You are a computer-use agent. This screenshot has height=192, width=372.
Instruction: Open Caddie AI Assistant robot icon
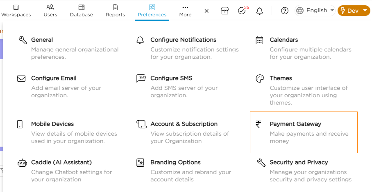click(22, 163)
